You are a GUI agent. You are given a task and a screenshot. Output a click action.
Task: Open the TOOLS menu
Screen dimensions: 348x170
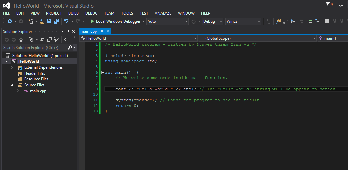coord(127,13)
